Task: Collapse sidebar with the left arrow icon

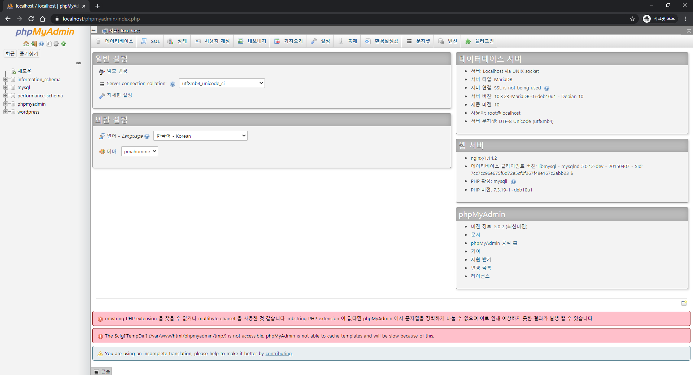Action: pos(94,30)
